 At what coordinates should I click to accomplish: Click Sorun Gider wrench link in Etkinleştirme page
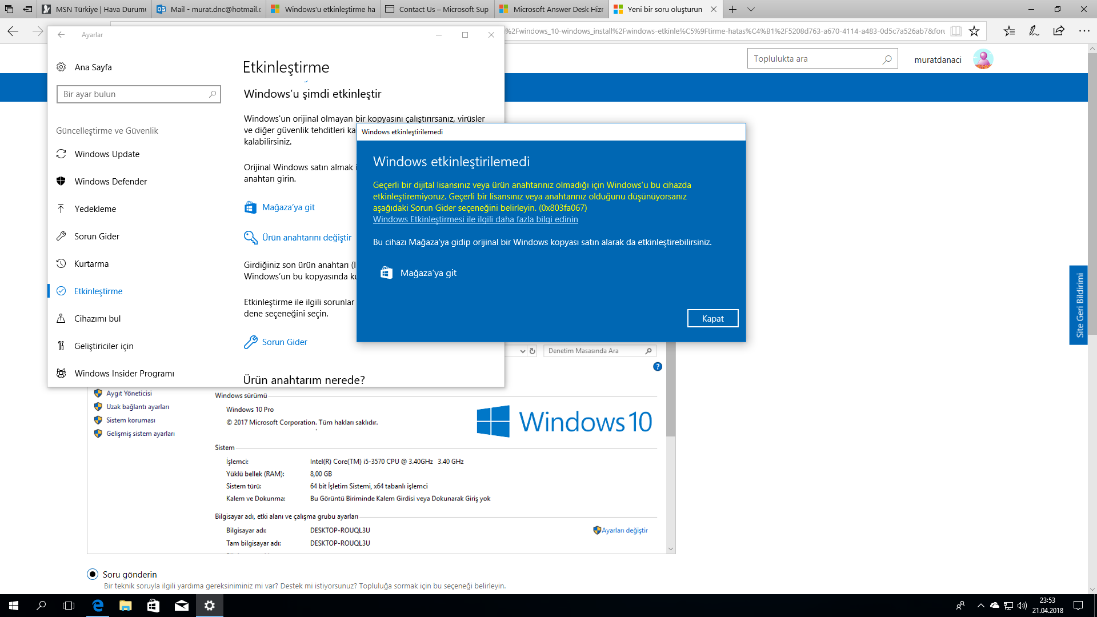pos(275,342)
